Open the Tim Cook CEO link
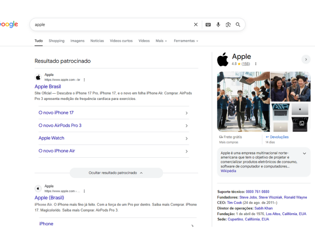This screenshot has width=315, height=236. coord(234,203)
